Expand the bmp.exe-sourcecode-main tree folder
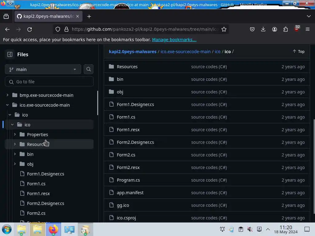The height and width of the screenshot is (236, 315). click(x=7, y=95)
